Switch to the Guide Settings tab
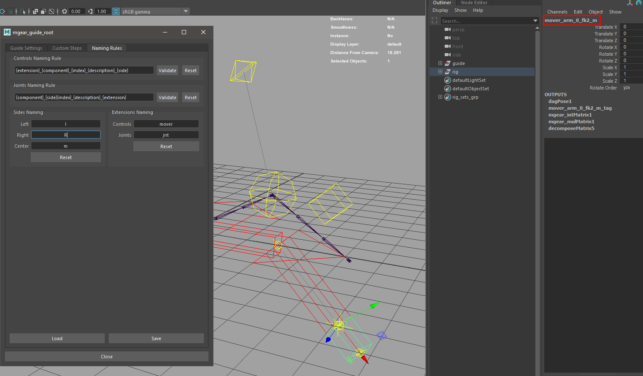 pos(26,48)
